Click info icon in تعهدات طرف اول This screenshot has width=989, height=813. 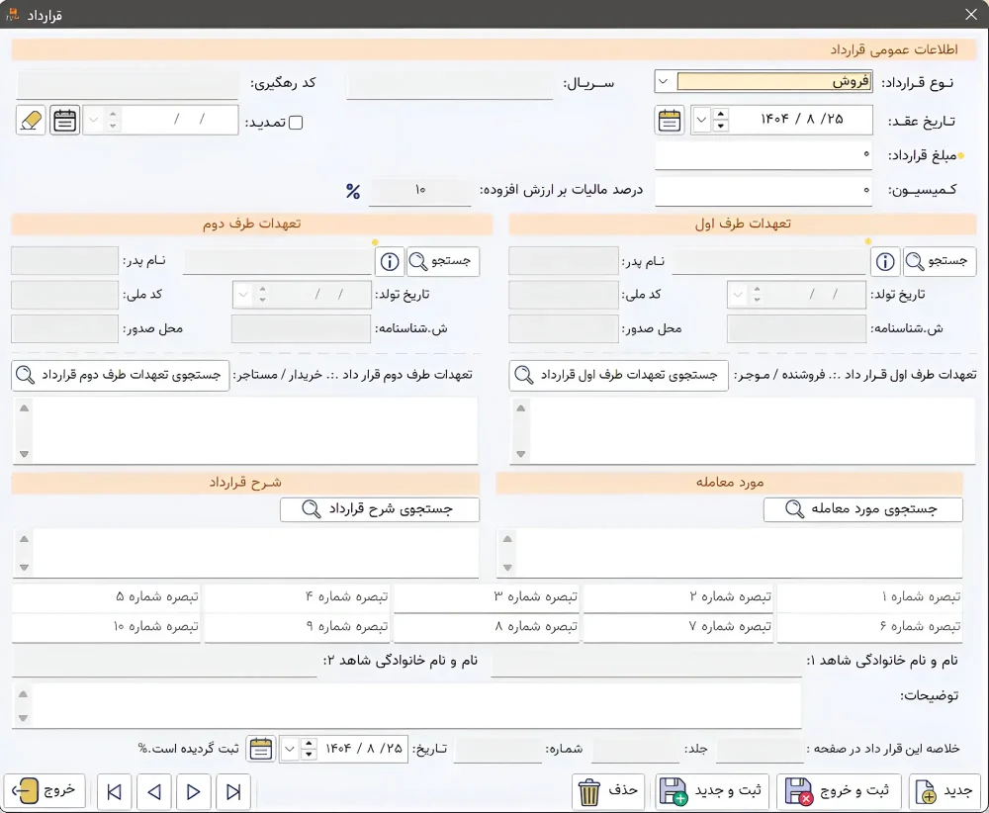885,261
